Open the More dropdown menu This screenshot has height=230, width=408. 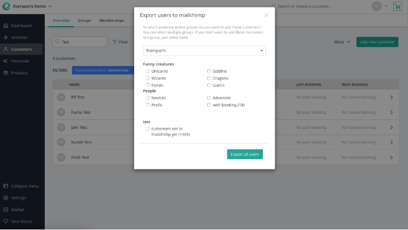click(x=342, y=42)
